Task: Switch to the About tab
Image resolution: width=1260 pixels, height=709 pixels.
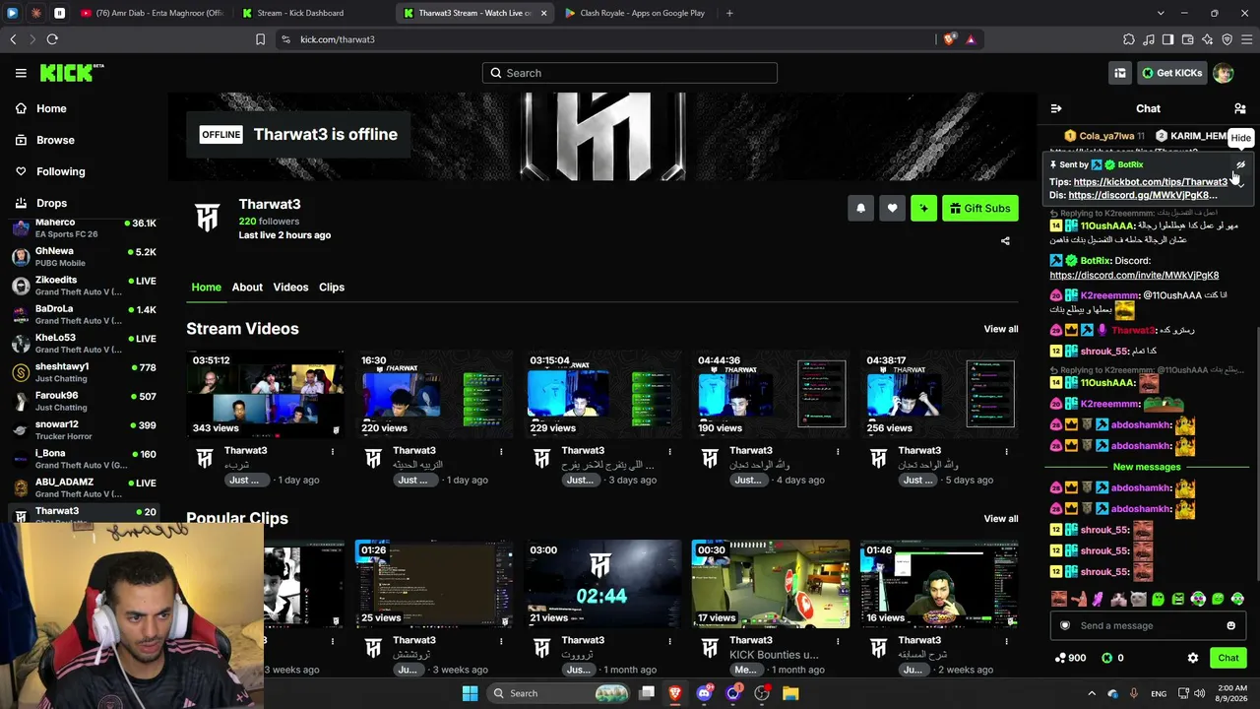Action: [x=247, y=288]
